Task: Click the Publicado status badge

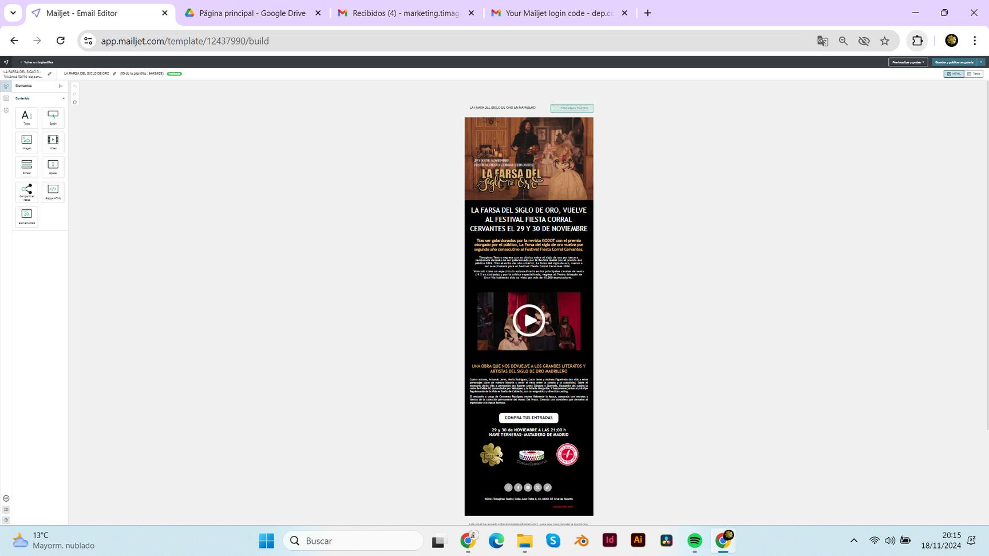Action: click(175, 74)
